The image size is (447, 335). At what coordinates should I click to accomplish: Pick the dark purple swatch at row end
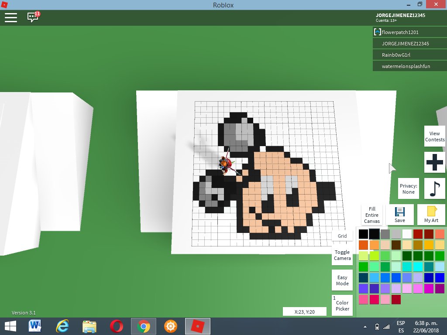click(x=440, y=289)
